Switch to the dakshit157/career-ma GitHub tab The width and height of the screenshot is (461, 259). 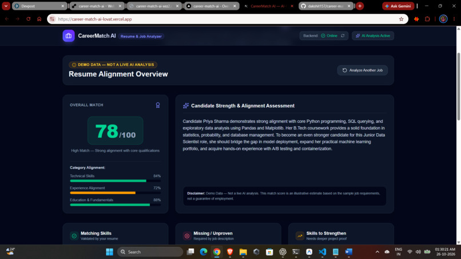(x=326, y=6)
